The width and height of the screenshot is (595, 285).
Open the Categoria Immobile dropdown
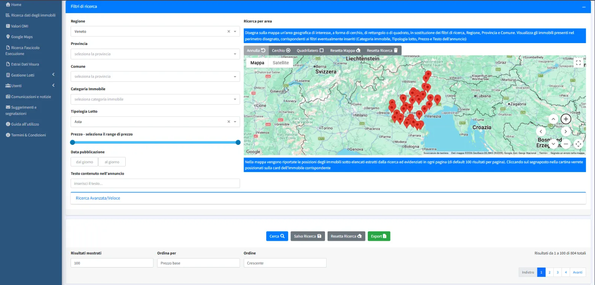155,99
